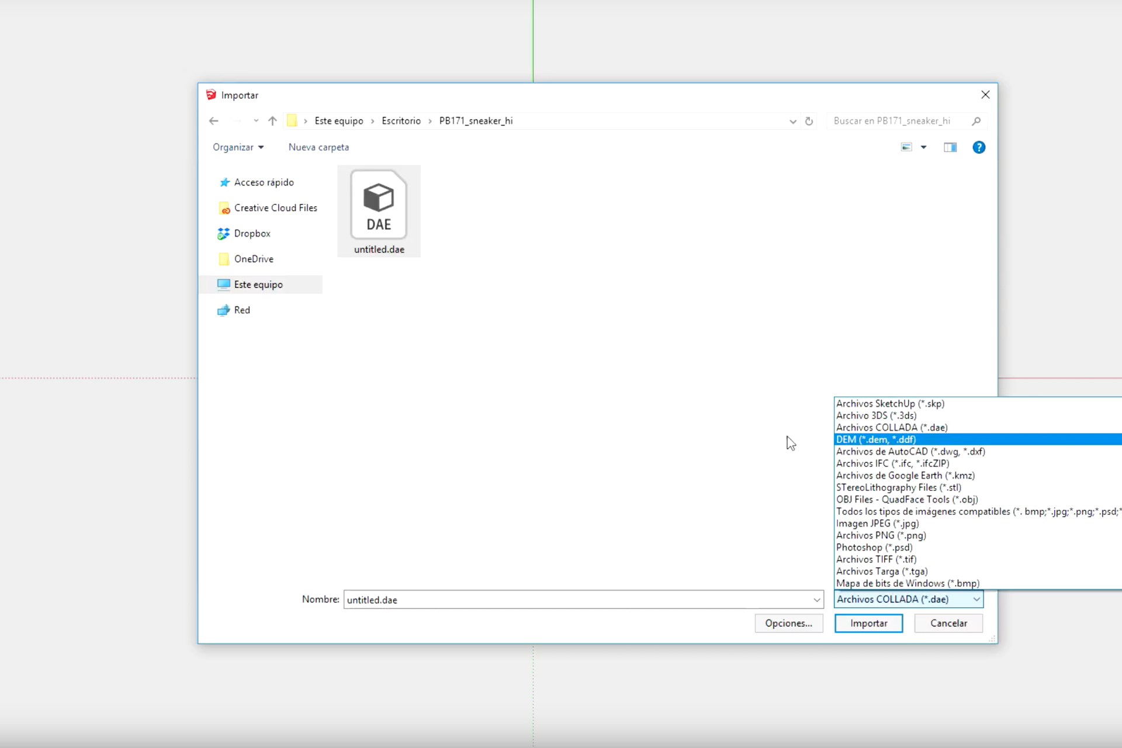
Task: Choose Archivo 3DS (*.3ds) file type
Action: [979, 415]
